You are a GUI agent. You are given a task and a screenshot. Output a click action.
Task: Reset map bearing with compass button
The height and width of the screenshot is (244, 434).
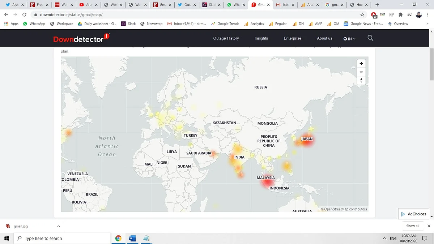(x=361, y=80)
